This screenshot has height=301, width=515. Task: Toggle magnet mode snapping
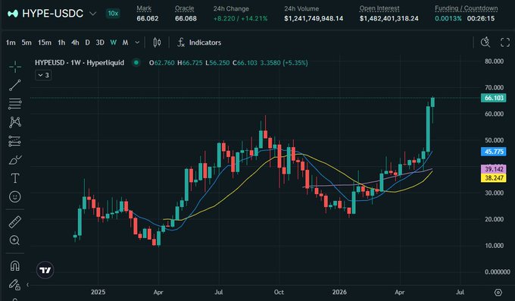pyautogui.click(x=15, y=265)
